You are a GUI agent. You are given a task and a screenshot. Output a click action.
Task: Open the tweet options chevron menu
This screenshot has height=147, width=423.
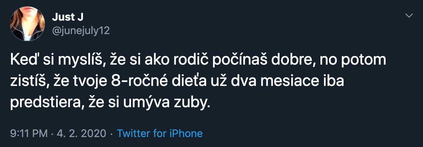pyautogui.click(x=409, y=16)
